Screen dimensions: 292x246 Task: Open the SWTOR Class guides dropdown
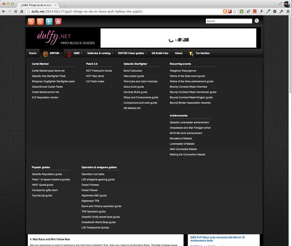(132, 53)
